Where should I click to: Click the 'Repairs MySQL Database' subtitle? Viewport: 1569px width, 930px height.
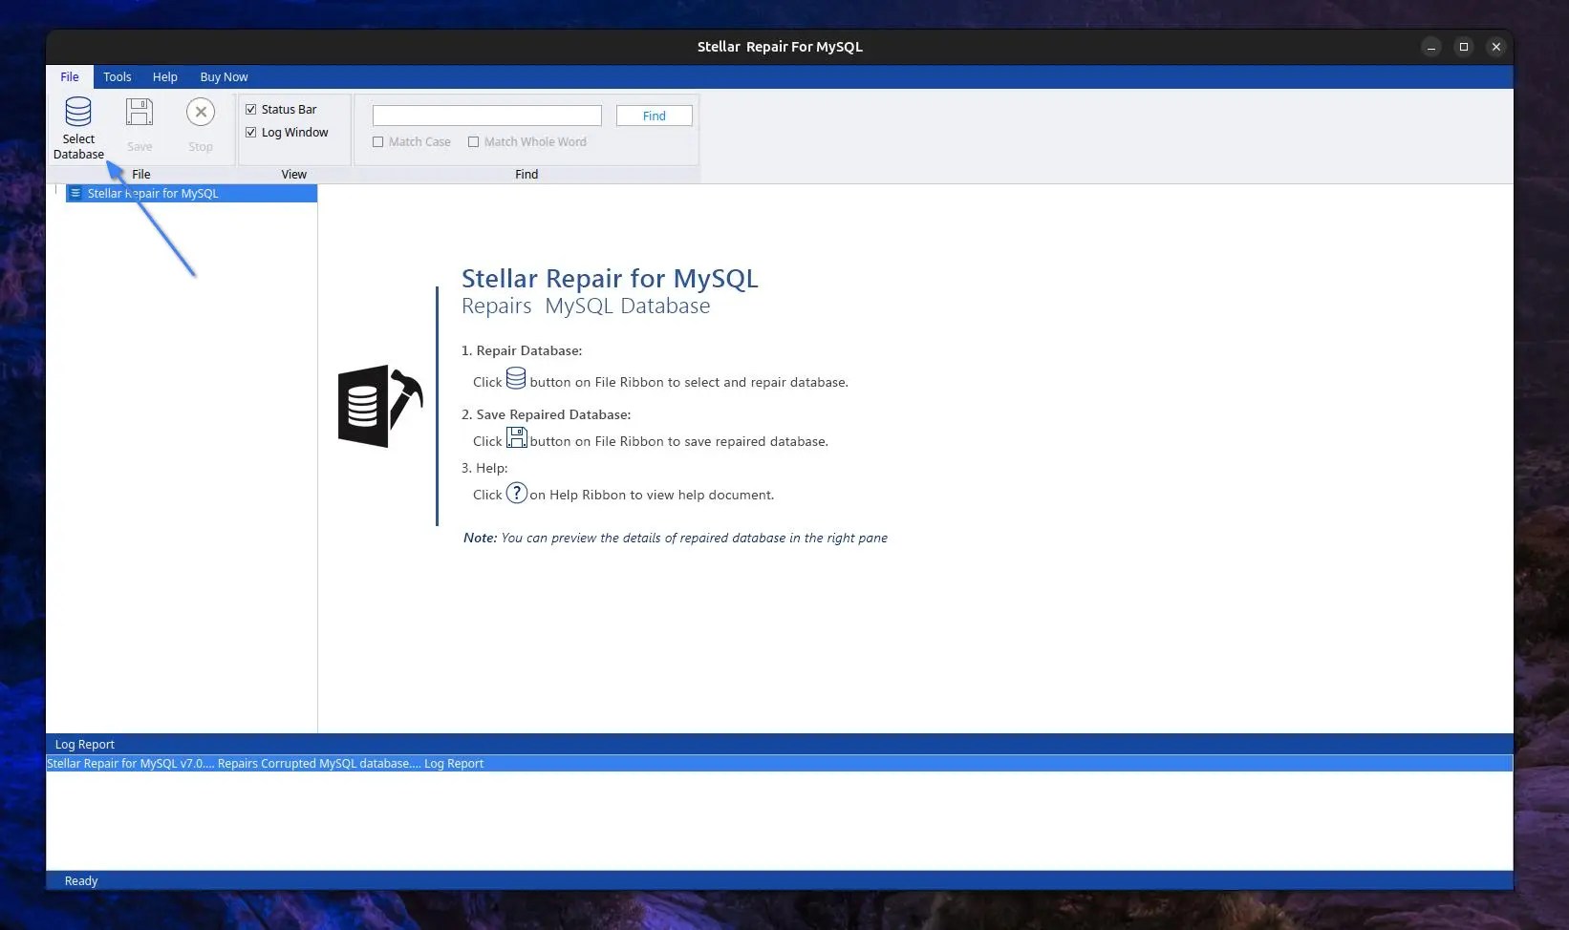586,306
